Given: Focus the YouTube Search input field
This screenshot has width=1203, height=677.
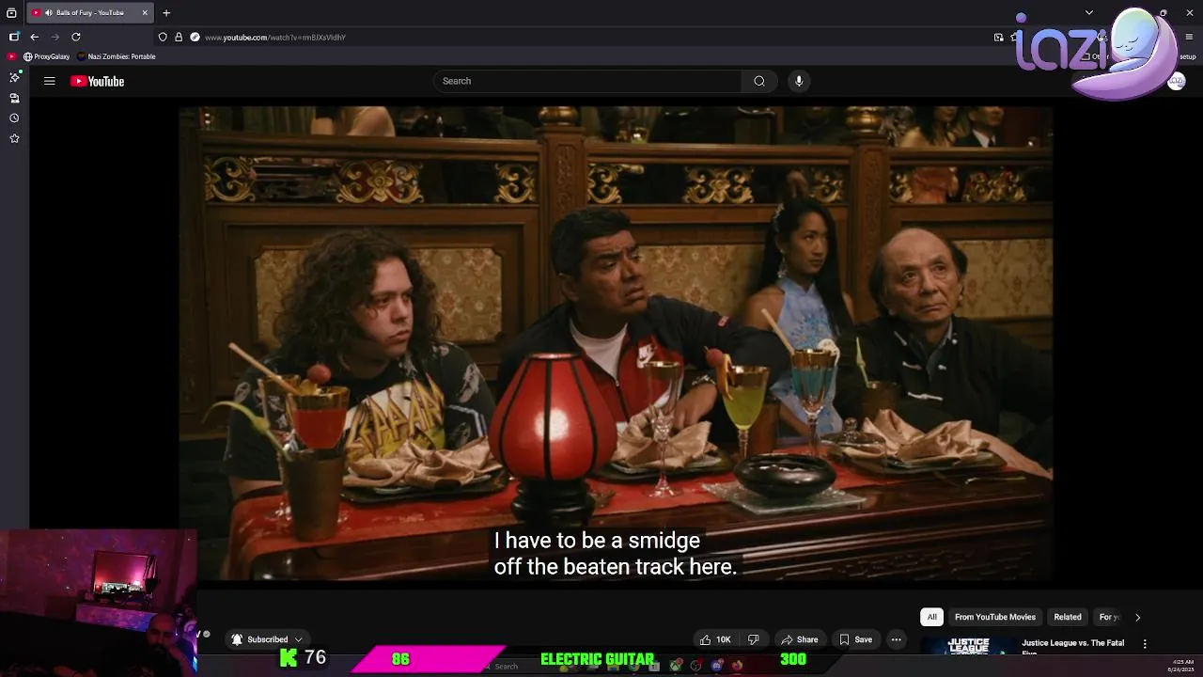Looking at the screenshot, I should click(587, 81).
